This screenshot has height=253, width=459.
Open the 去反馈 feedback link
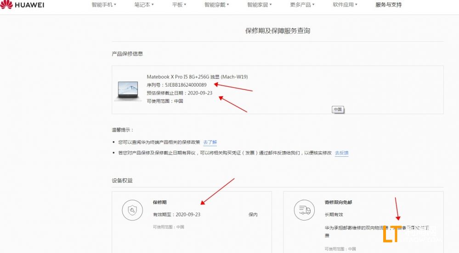(342, 153)
